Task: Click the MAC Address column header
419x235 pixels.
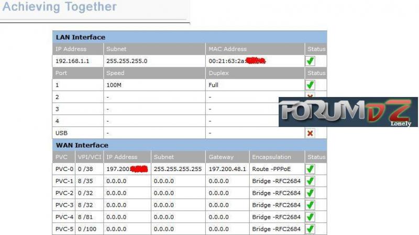Action: (227, 49)
